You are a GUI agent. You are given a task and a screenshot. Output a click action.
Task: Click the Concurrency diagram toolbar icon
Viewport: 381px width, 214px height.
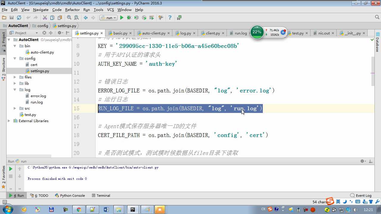[x=152, y=18]
